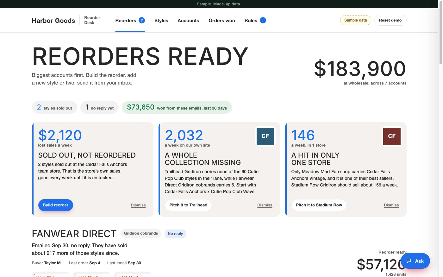Click the red CF thumbnail in hit card
Screen dimensions: 443x277
(x=392, y=136)
